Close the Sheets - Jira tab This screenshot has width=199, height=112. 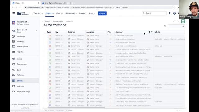coord(39,3)
